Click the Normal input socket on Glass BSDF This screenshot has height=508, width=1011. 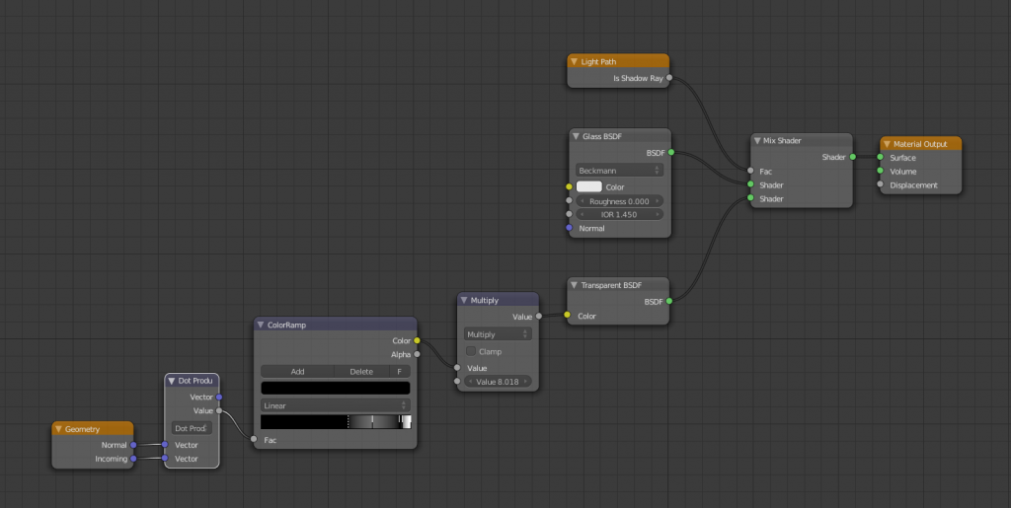[569, 228]
